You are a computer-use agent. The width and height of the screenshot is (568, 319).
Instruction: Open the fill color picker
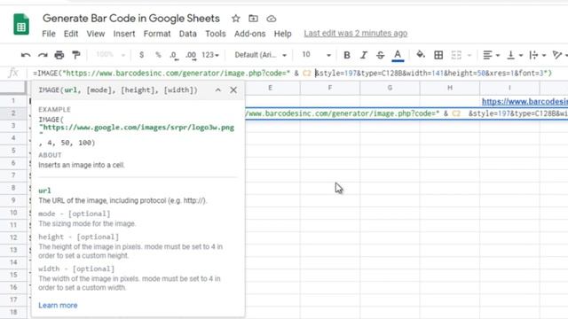tap(421, 55)
